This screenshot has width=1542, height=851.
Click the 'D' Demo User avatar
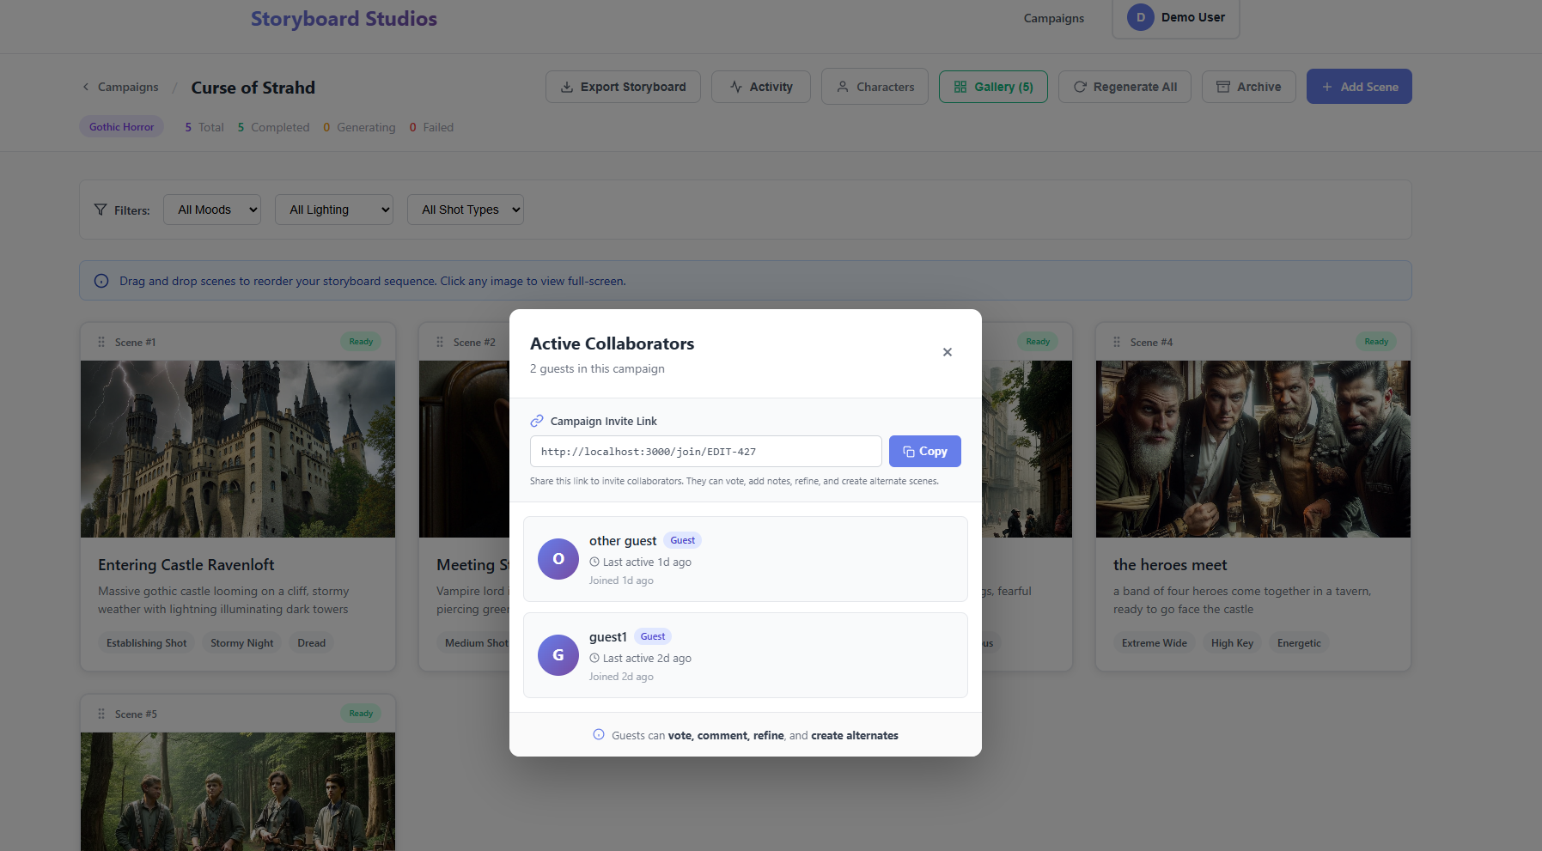(x=1141, y=17)
